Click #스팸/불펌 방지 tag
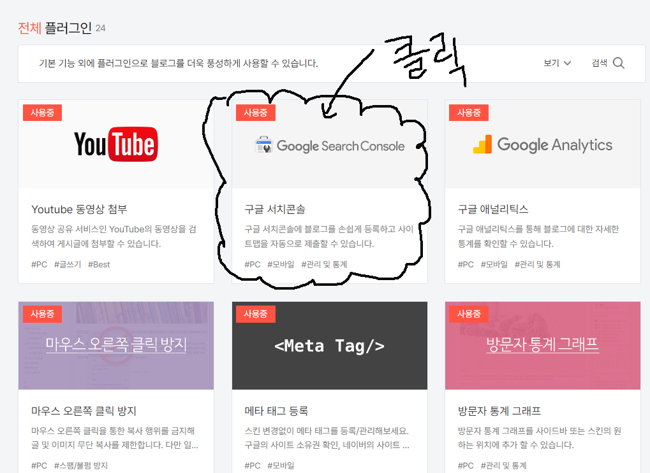 pyautogui.click(x=81, y=465)
